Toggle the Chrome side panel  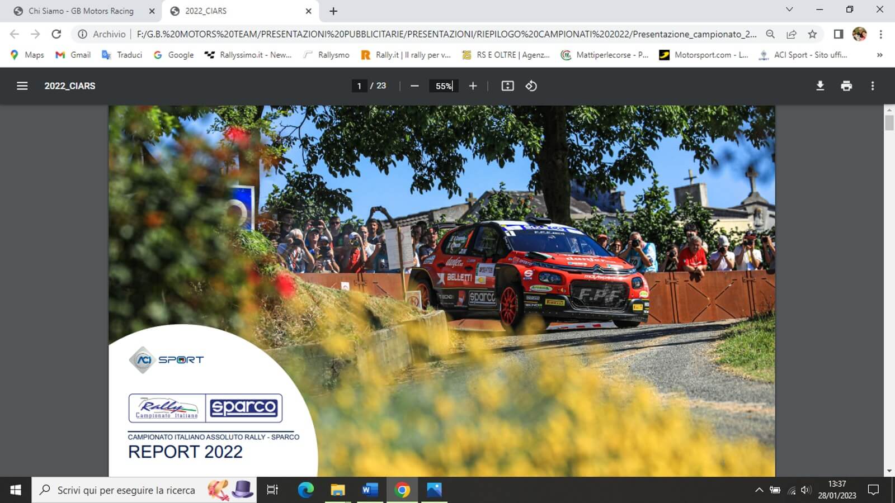[x=838, y=34]
